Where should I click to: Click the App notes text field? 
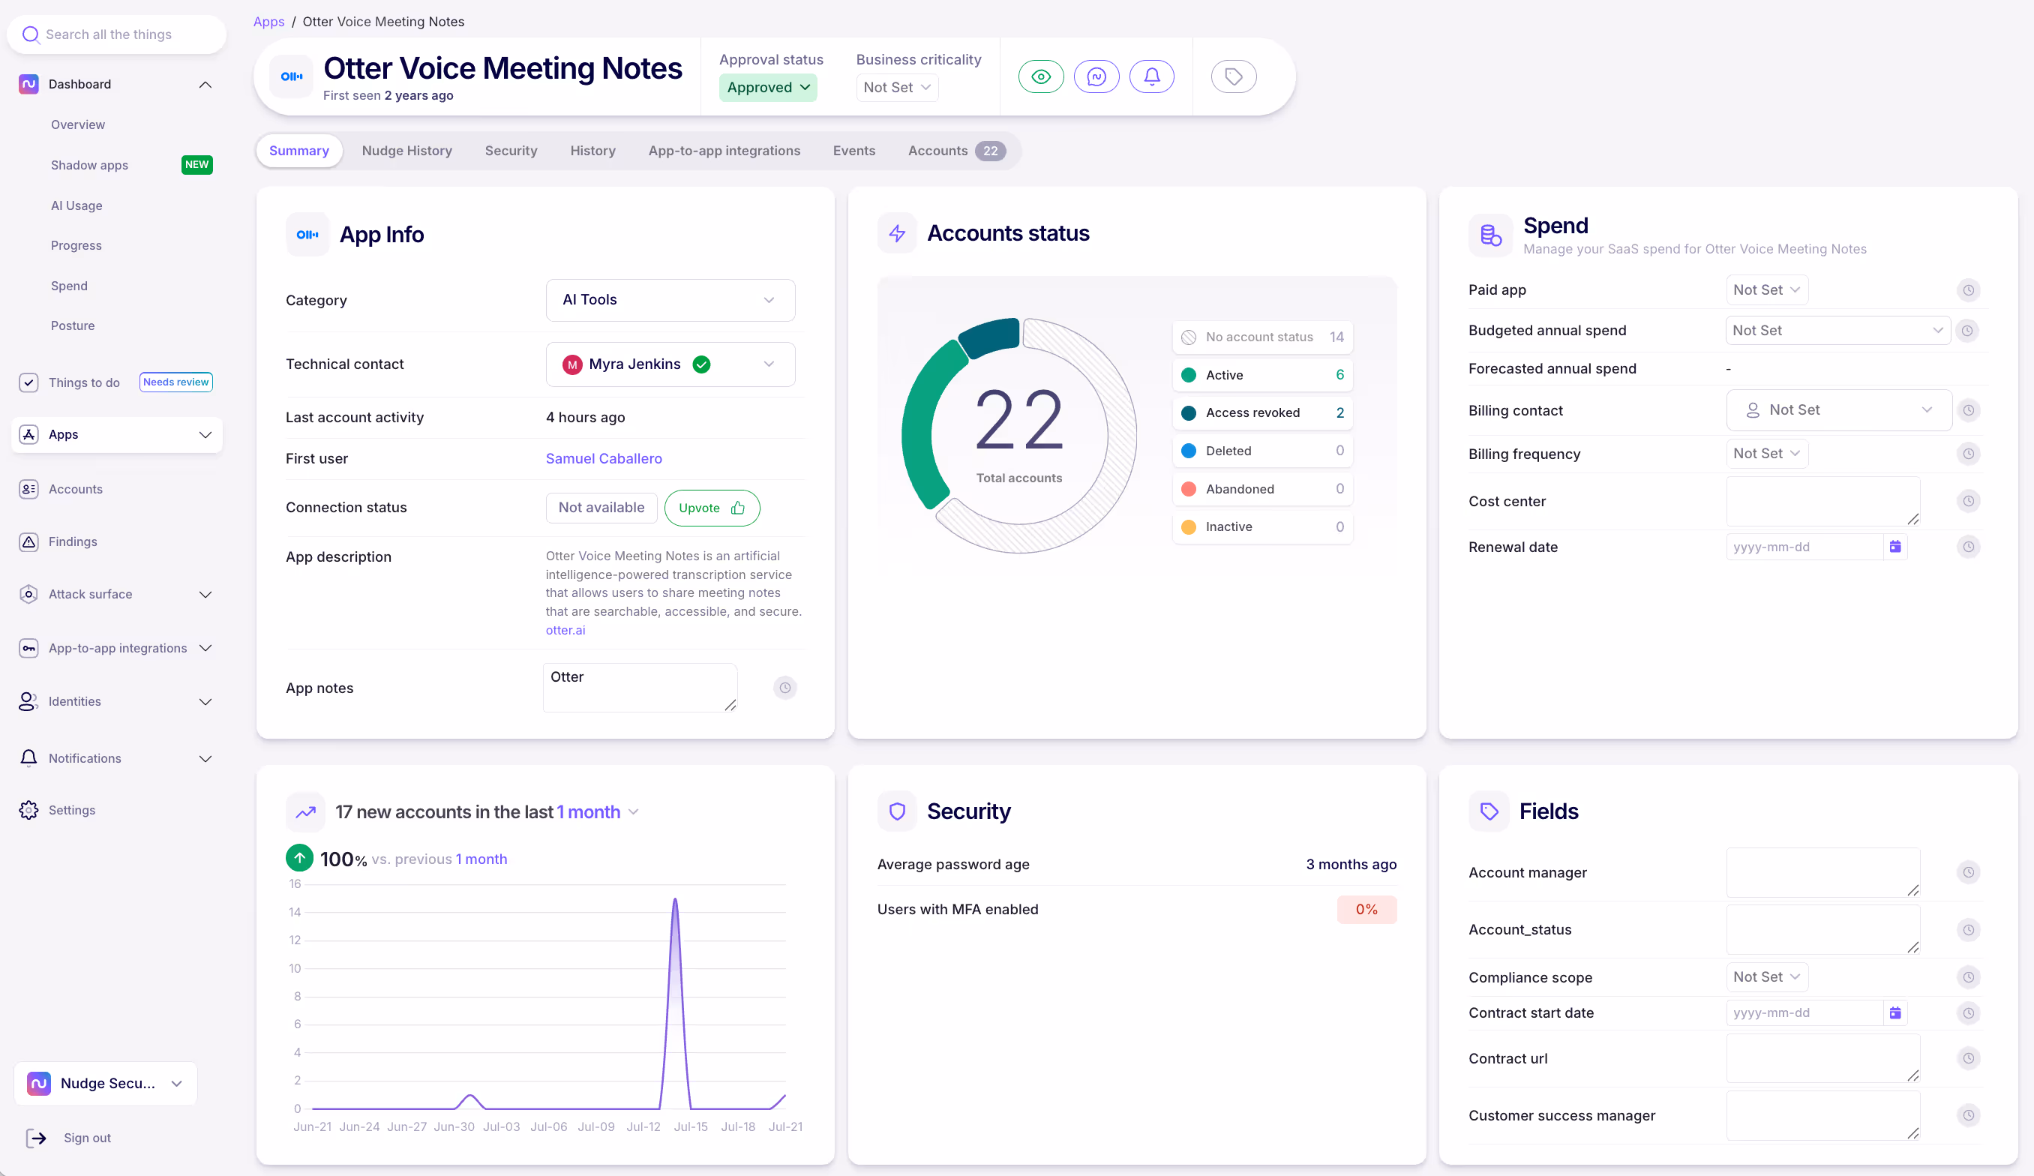click(x=640, y=688)
